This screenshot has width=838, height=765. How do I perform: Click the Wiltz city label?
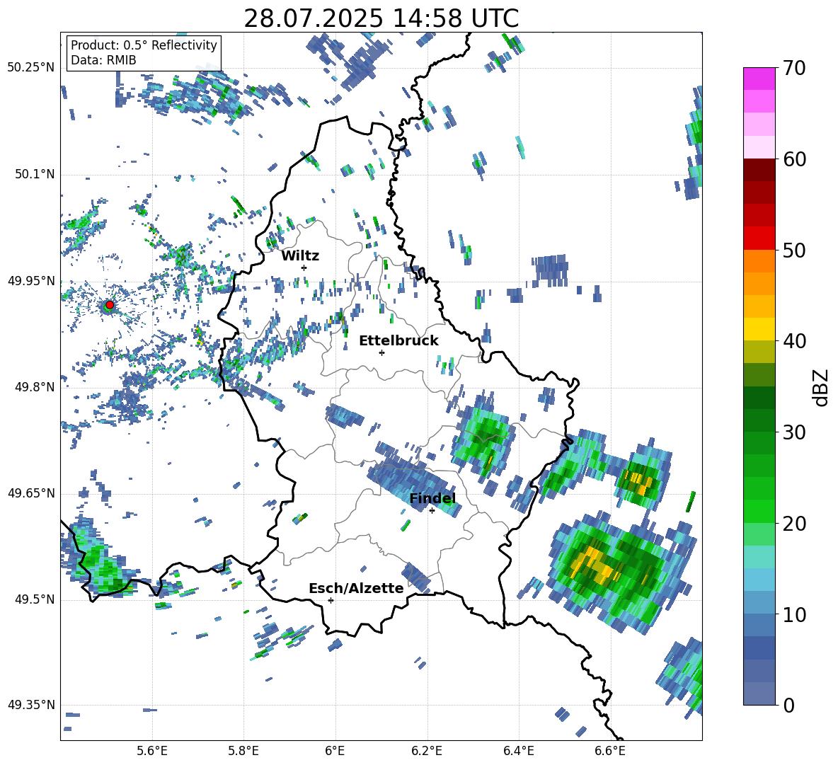300,256
